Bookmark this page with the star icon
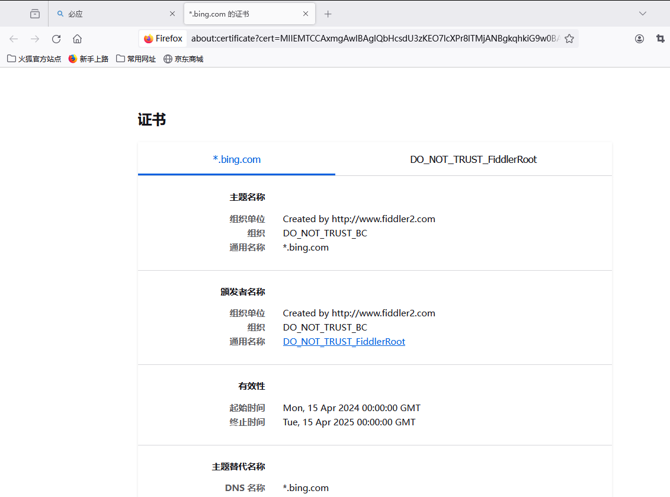The image size is (670, 497). pos(569,39)
